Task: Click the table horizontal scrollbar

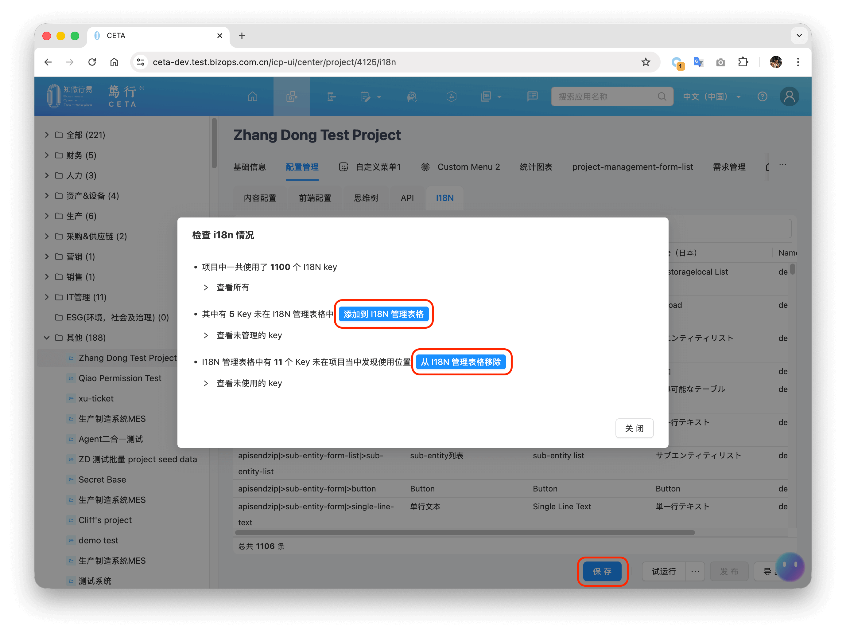Action: pos(465,532)
